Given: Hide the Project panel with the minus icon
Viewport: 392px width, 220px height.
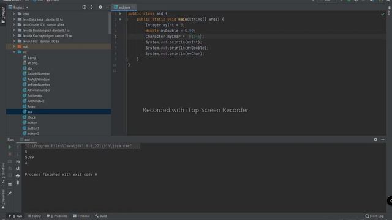Looking at the screenshot, I should [108, 7].
